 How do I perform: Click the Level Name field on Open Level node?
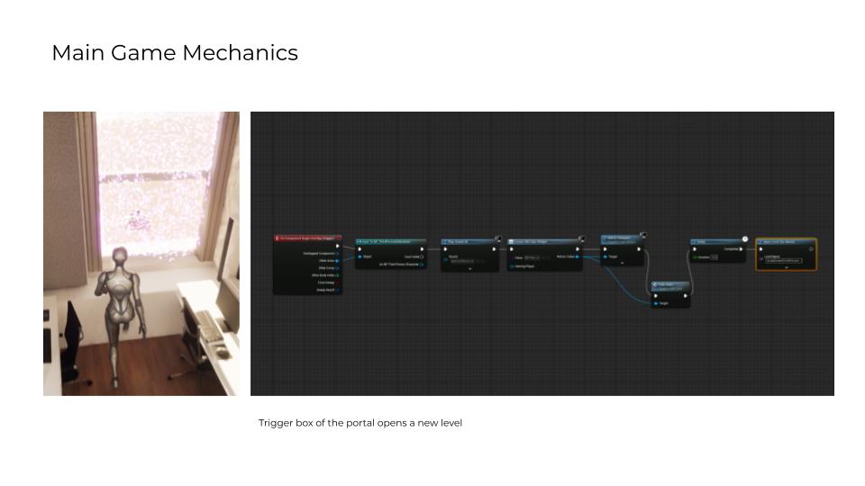[784, 260]
